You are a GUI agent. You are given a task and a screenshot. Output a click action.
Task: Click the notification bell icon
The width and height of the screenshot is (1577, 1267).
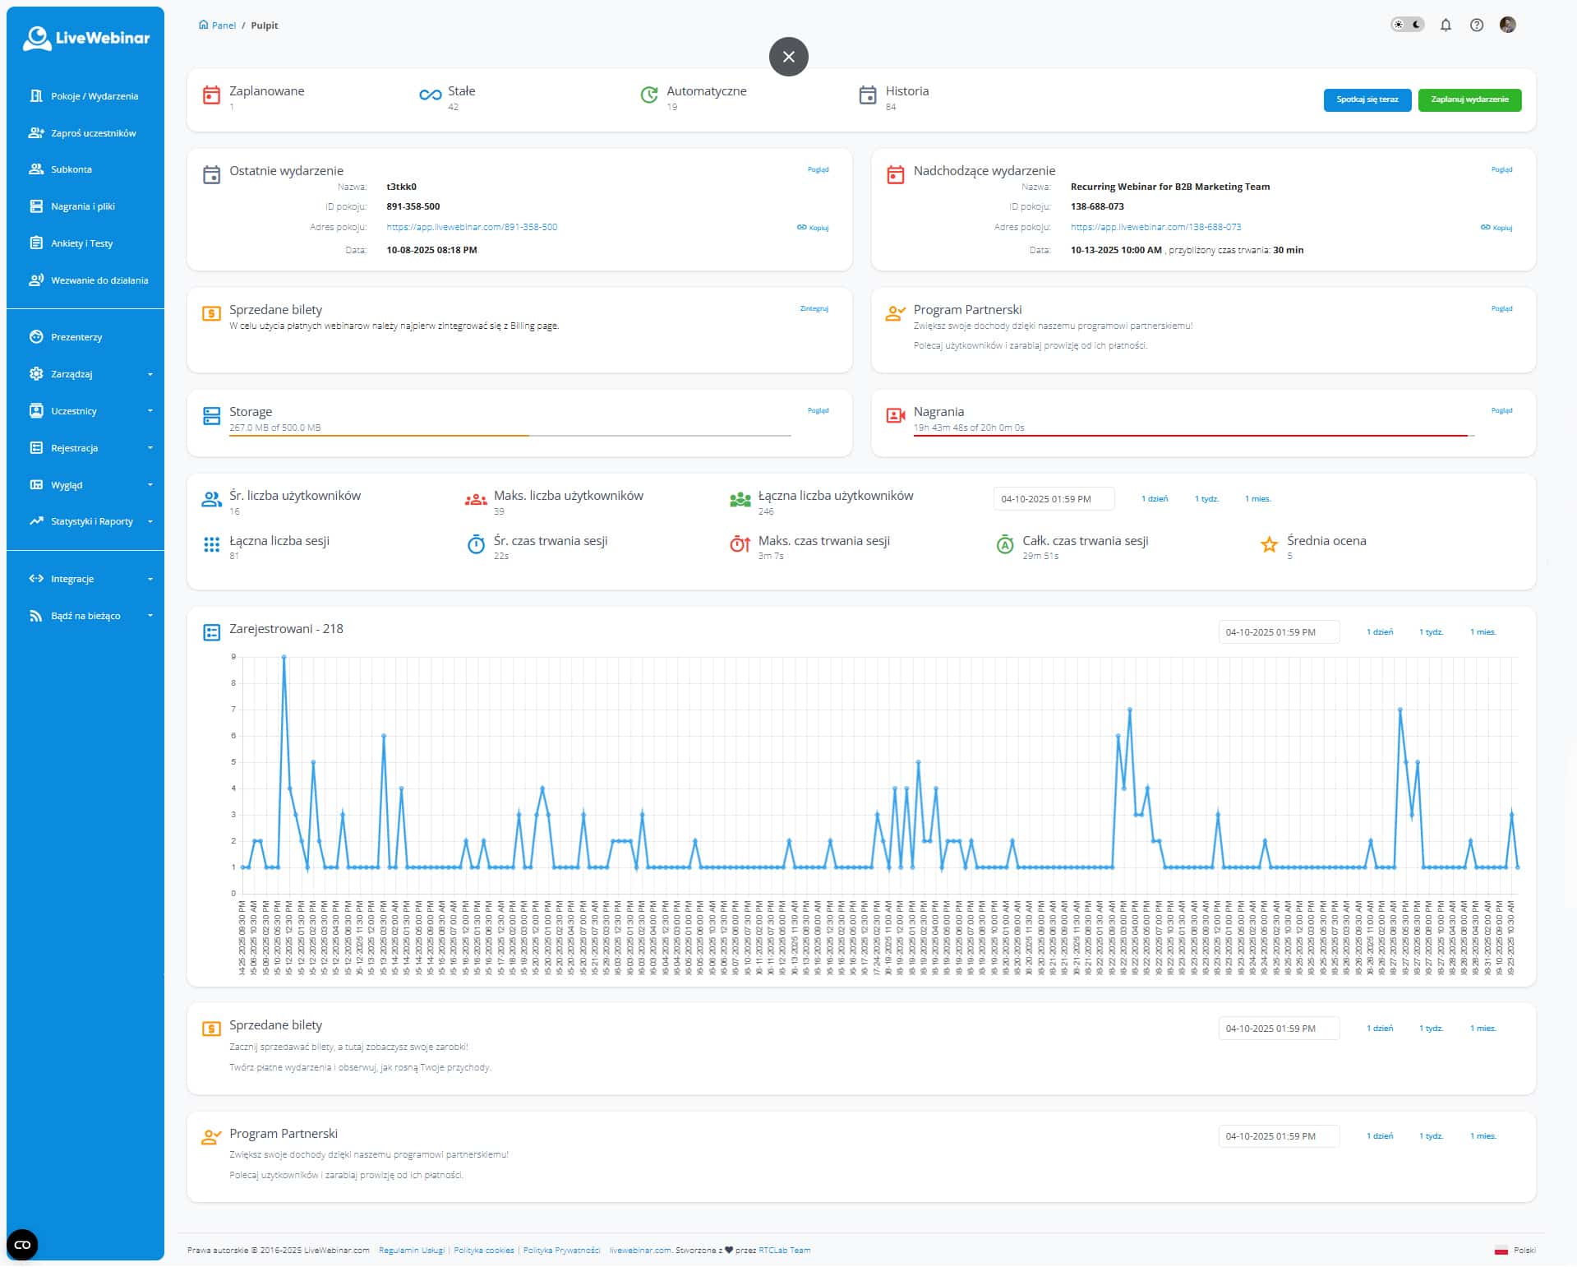[1446, 25]
